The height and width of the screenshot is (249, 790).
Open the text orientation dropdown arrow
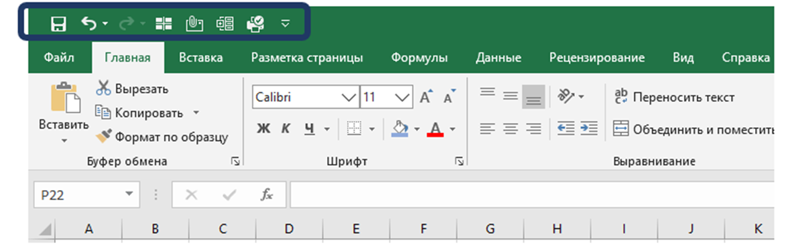(x=581, y=96)
